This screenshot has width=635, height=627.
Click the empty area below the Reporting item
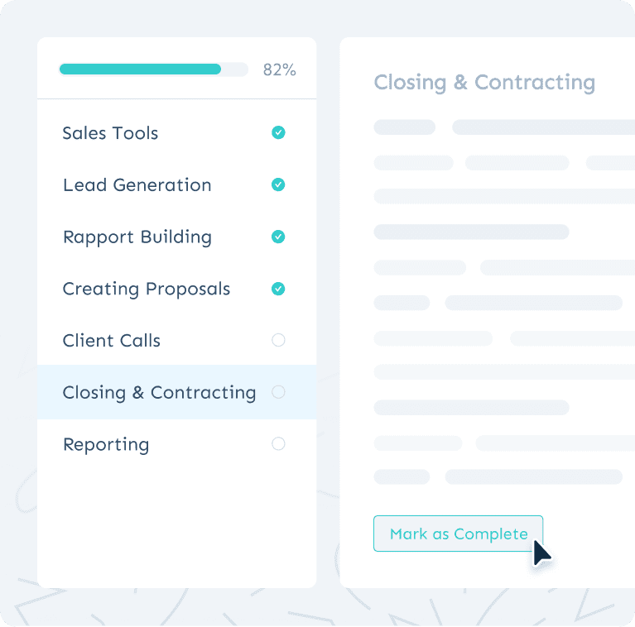click(x=176, y=521)
